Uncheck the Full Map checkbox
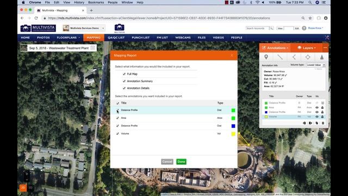The width and height of the screenshot is (348, 196). click(124, 74)
